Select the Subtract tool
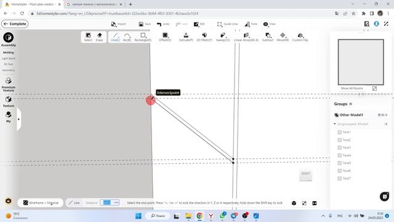This screenshot has height=222, width=394. (x=268, y=37)
